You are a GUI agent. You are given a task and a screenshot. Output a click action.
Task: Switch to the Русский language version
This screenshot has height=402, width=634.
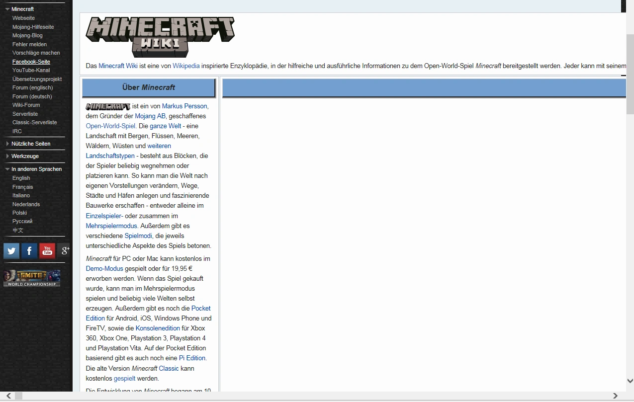pyautogui.click(x=22, y=221)
